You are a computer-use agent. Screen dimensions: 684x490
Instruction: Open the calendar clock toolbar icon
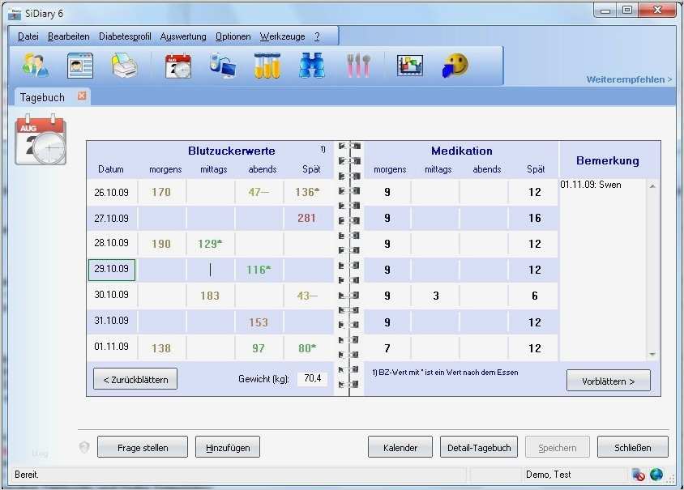point(177,66)
